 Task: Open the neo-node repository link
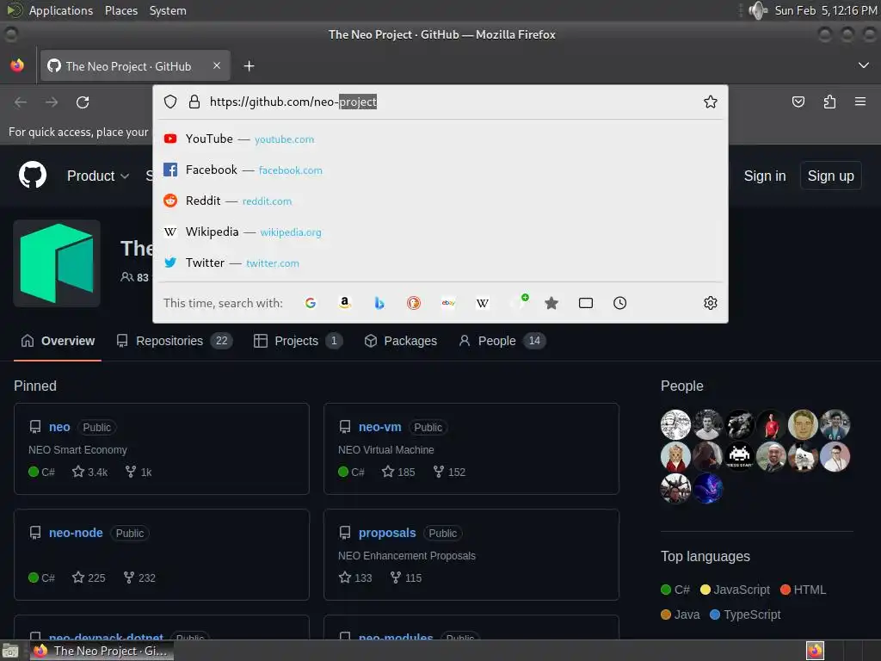coord(76,533)
